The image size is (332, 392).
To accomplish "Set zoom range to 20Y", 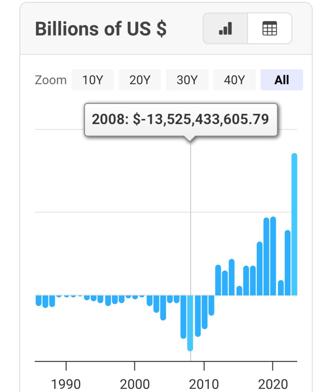I will click(140, 80).
